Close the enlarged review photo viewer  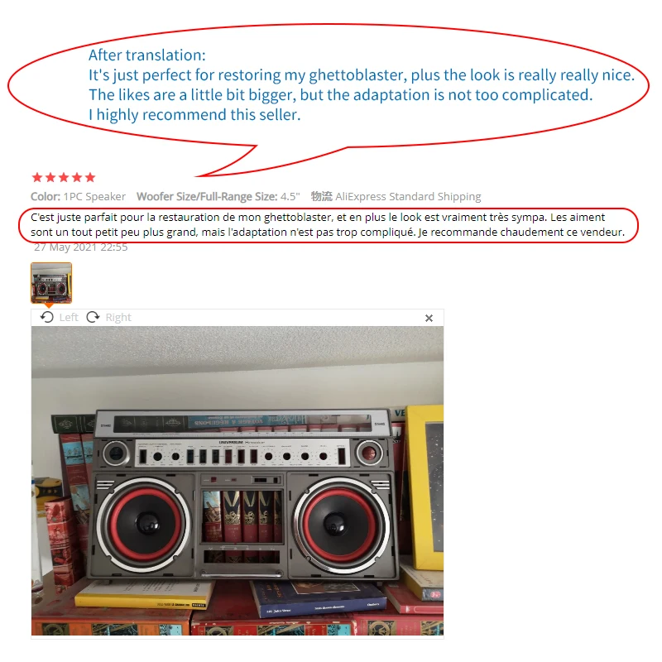pos(429,318)
